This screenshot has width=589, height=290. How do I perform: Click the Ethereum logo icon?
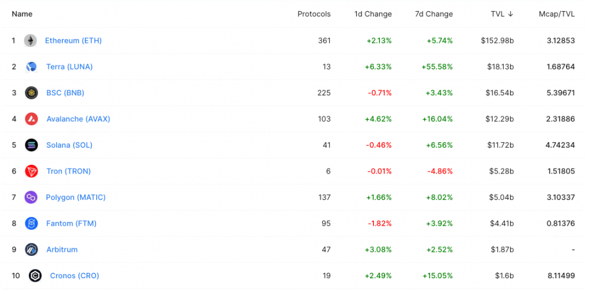click(x=30, y=41)
